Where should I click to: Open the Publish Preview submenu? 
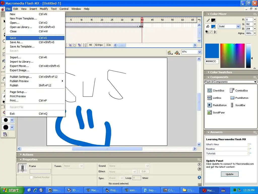[35, 81]
